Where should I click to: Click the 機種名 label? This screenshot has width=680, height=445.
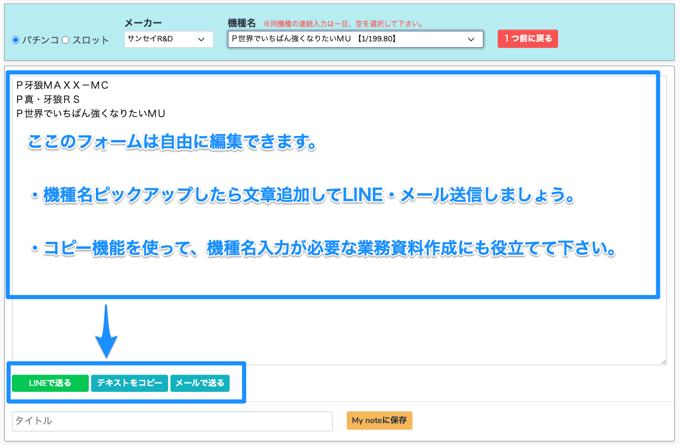pyautogui.click(x=242, y=23)
